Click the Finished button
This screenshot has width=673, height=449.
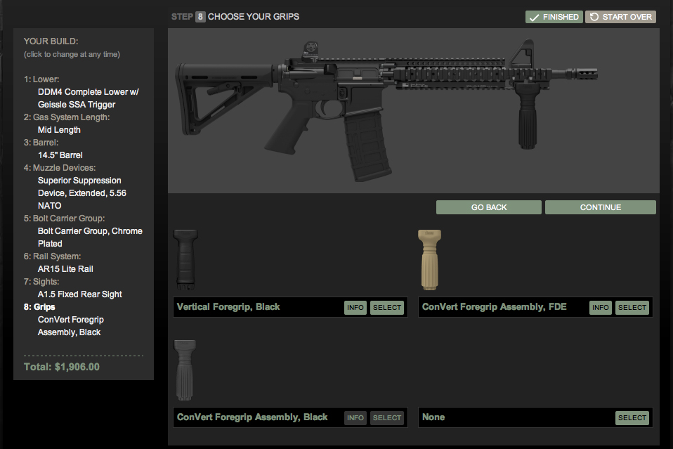pyautogui.click(x=554, y=17)
